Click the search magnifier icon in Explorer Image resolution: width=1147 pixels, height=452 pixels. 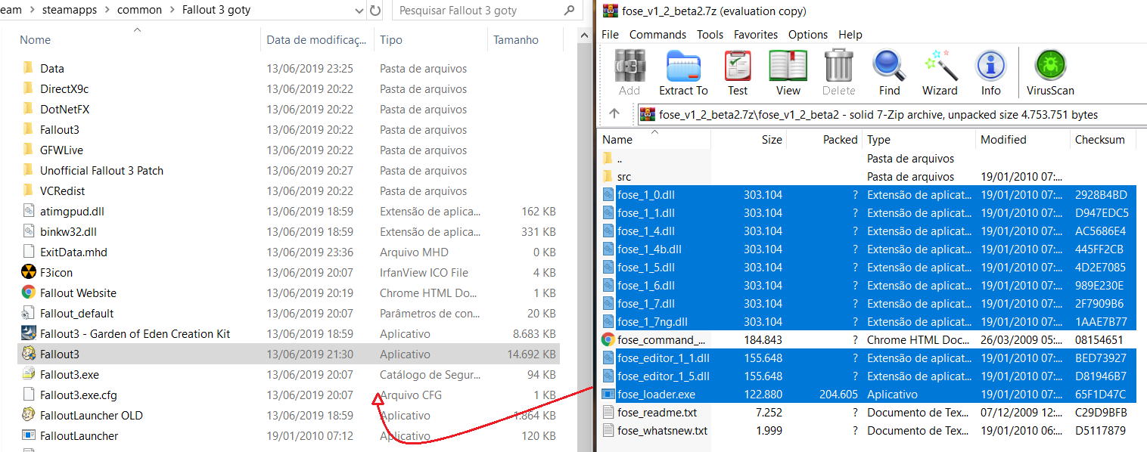(x=570, y=11)
